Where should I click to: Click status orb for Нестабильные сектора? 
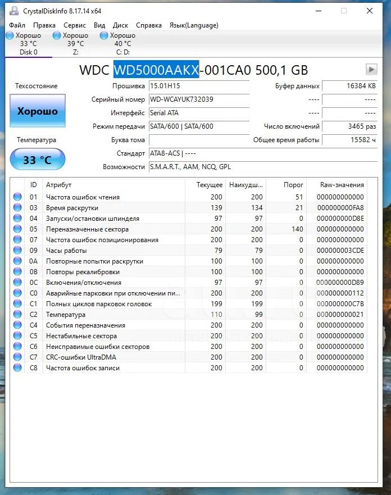click(17, 335)
